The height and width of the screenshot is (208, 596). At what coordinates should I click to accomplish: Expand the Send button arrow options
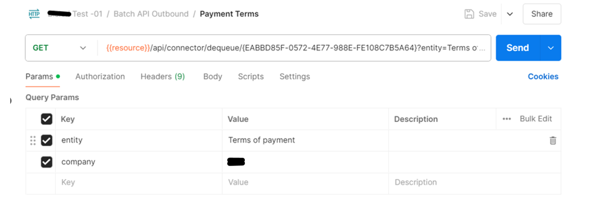point(551,48)
